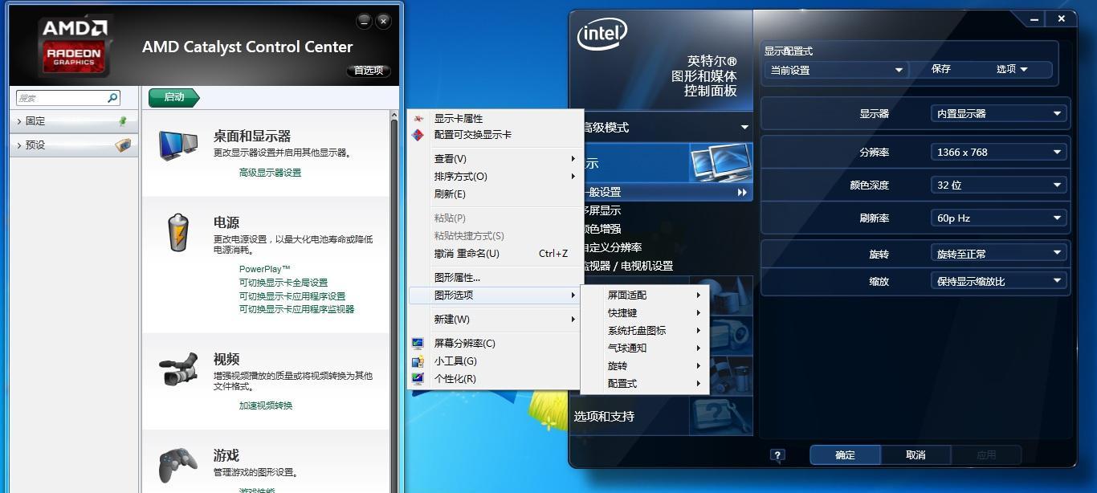Open the 可切换显示卡全局设置 link
The image size is (1097, 493).
coord(283,283)
